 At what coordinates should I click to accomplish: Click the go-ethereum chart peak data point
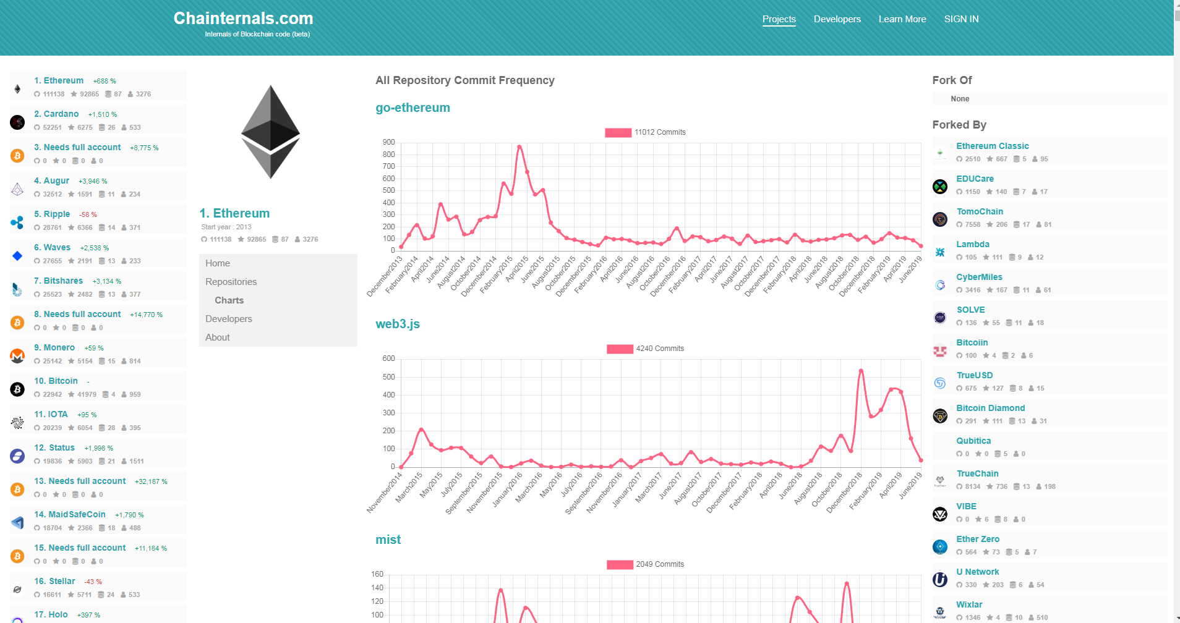[x=519, y=146]
